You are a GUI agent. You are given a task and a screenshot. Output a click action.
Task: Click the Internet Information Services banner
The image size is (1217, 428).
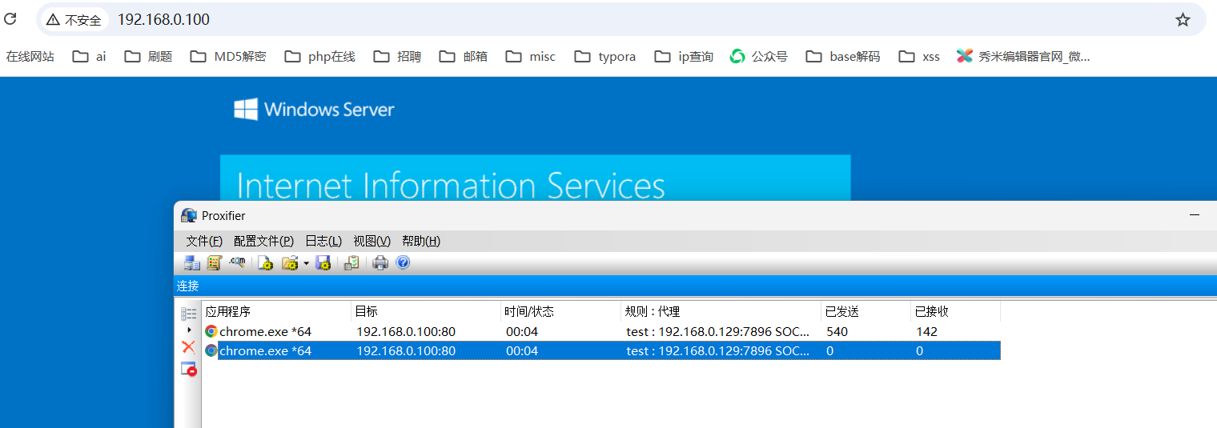tap(535, 178)
